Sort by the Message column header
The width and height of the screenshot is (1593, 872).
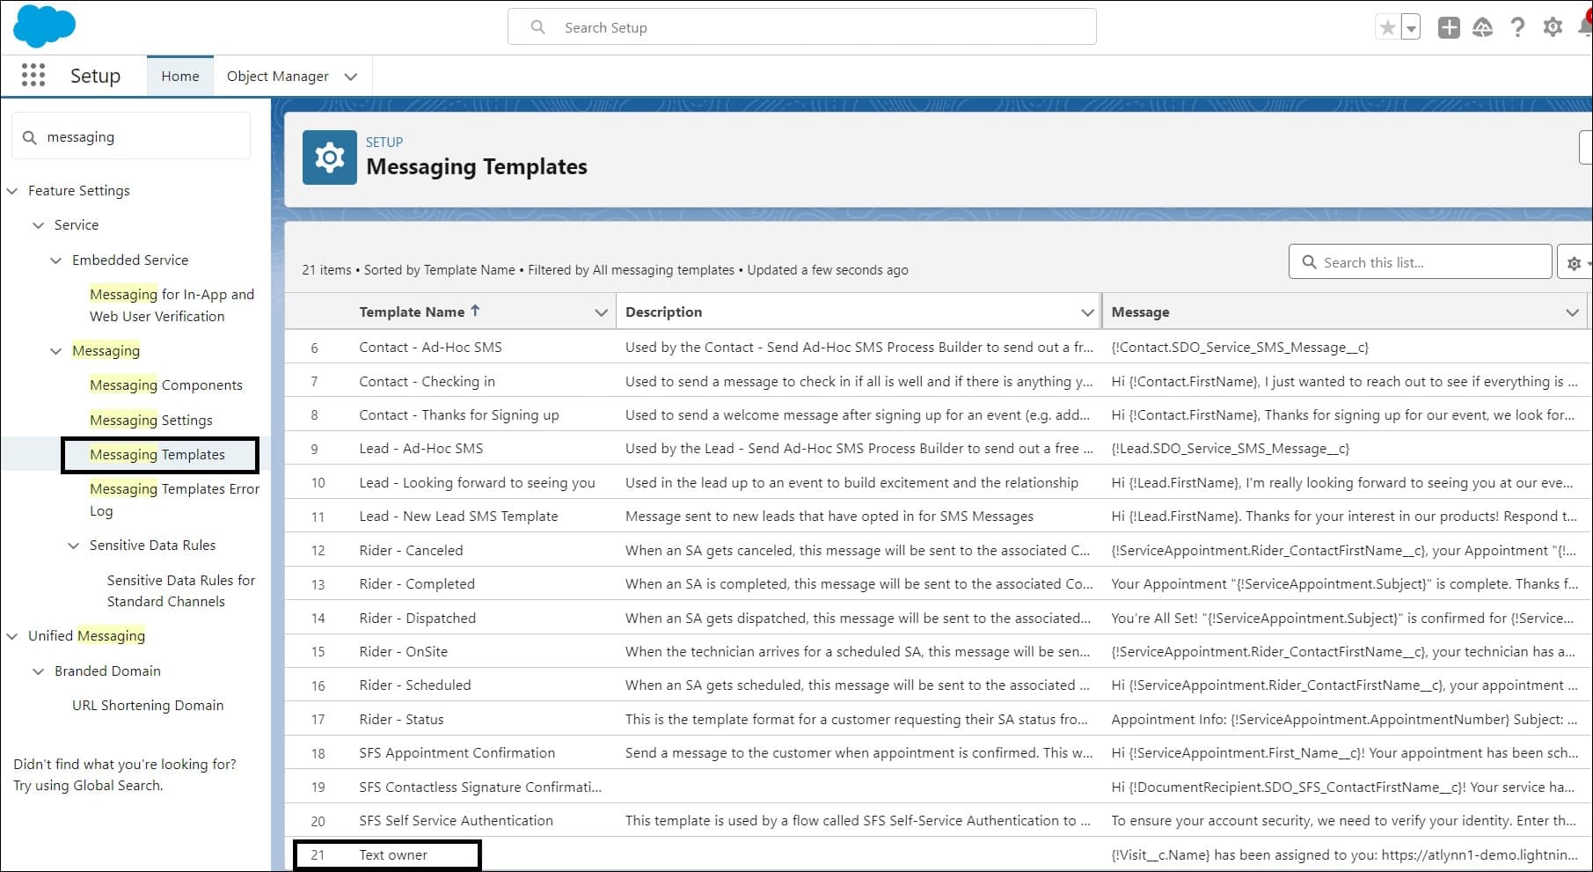1140,312
